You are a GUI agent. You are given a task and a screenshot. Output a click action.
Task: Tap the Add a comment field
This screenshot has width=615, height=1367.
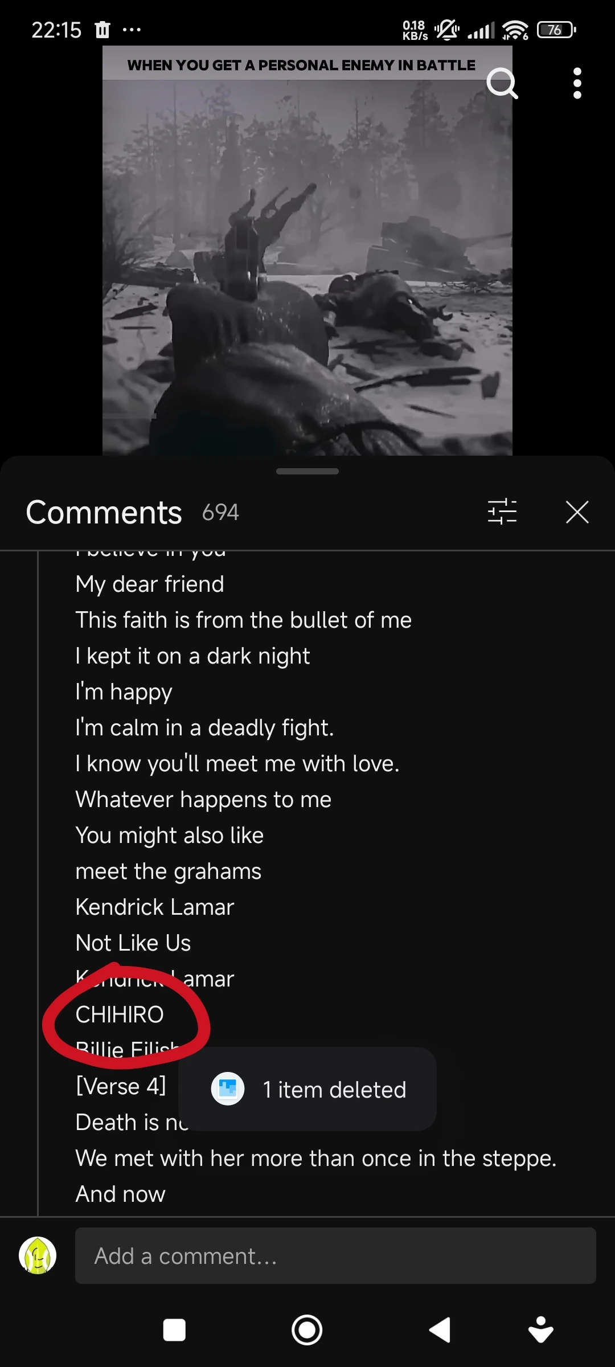335,1255
